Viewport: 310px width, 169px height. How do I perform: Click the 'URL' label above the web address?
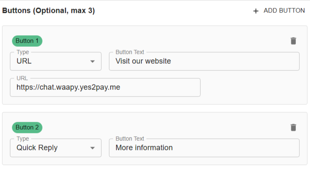22,78
